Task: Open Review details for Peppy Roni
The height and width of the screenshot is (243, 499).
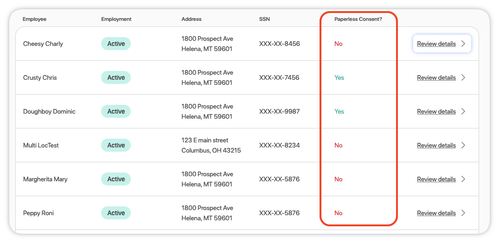Action: [x=436, y=213]
